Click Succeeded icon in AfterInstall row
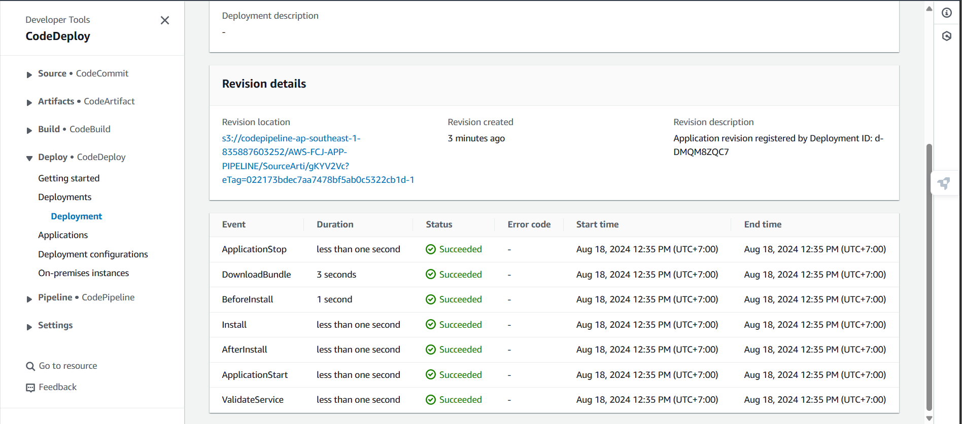 tap(431, 350)
